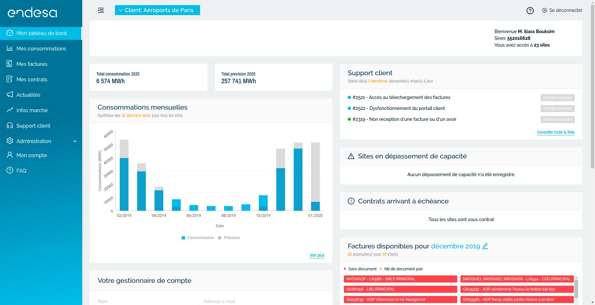Click the Endesa logo
The width and height of the screenshot is (595, 305).
point(32,13)
